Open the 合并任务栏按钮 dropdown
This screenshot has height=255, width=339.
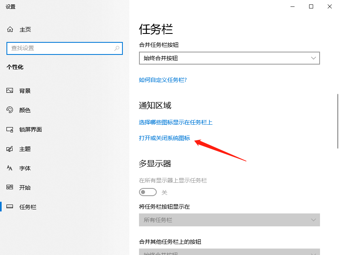(229, 58)
